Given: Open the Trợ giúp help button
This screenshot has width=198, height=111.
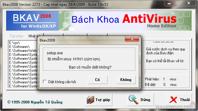Looking at the screenshot, I should pyautogui.click(x=99, y=100).
